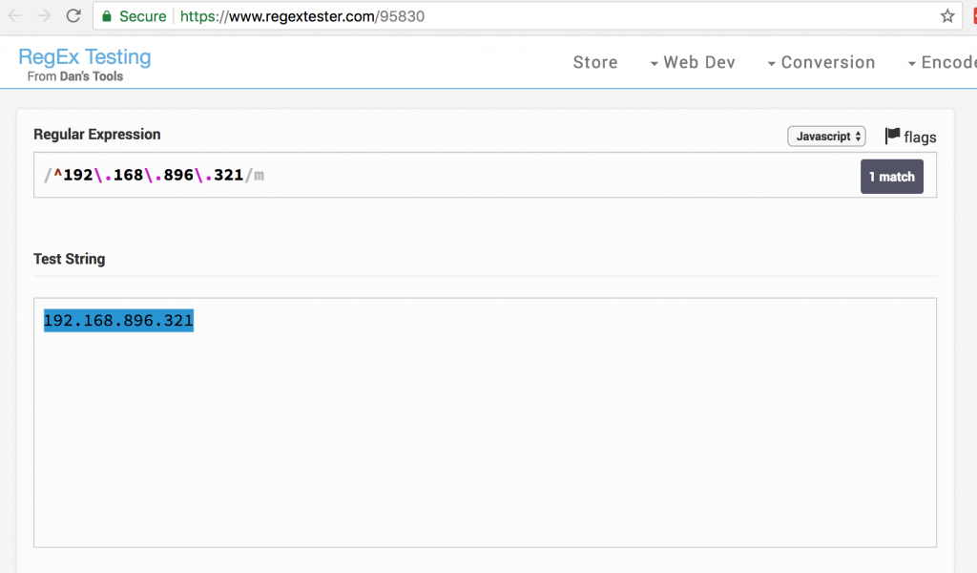The height and width of the screenshot is (573, 977).
Task: Expand the Web Dev dropdown
Action: [698, 62]
